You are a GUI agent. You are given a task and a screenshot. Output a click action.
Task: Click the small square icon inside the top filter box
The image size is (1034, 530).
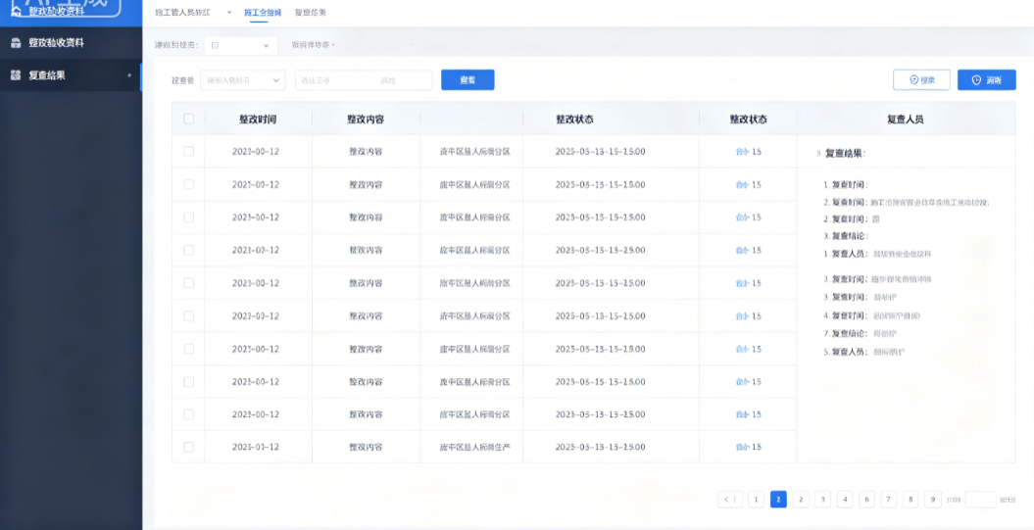(x=215, y=45)
